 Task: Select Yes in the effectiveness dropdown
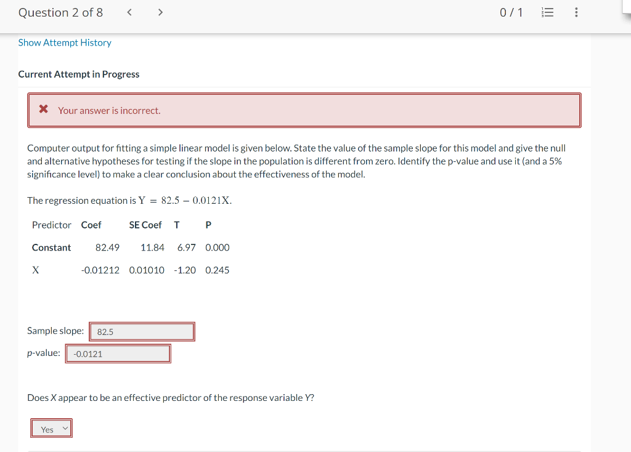pos(51,428)
